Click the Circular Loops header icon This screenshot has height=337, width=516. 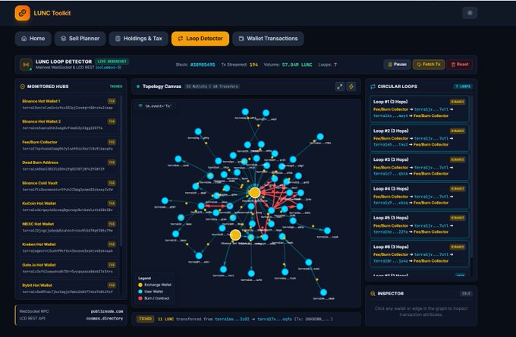[x=373, y=87]
